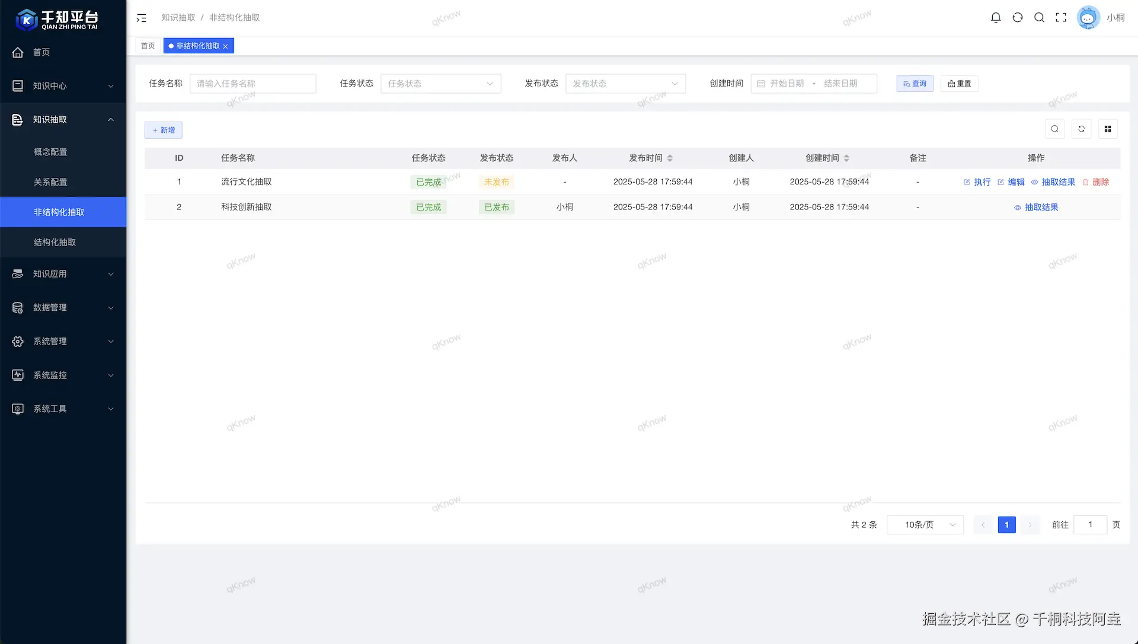Switch to the 首页 tab

[148, 46]
